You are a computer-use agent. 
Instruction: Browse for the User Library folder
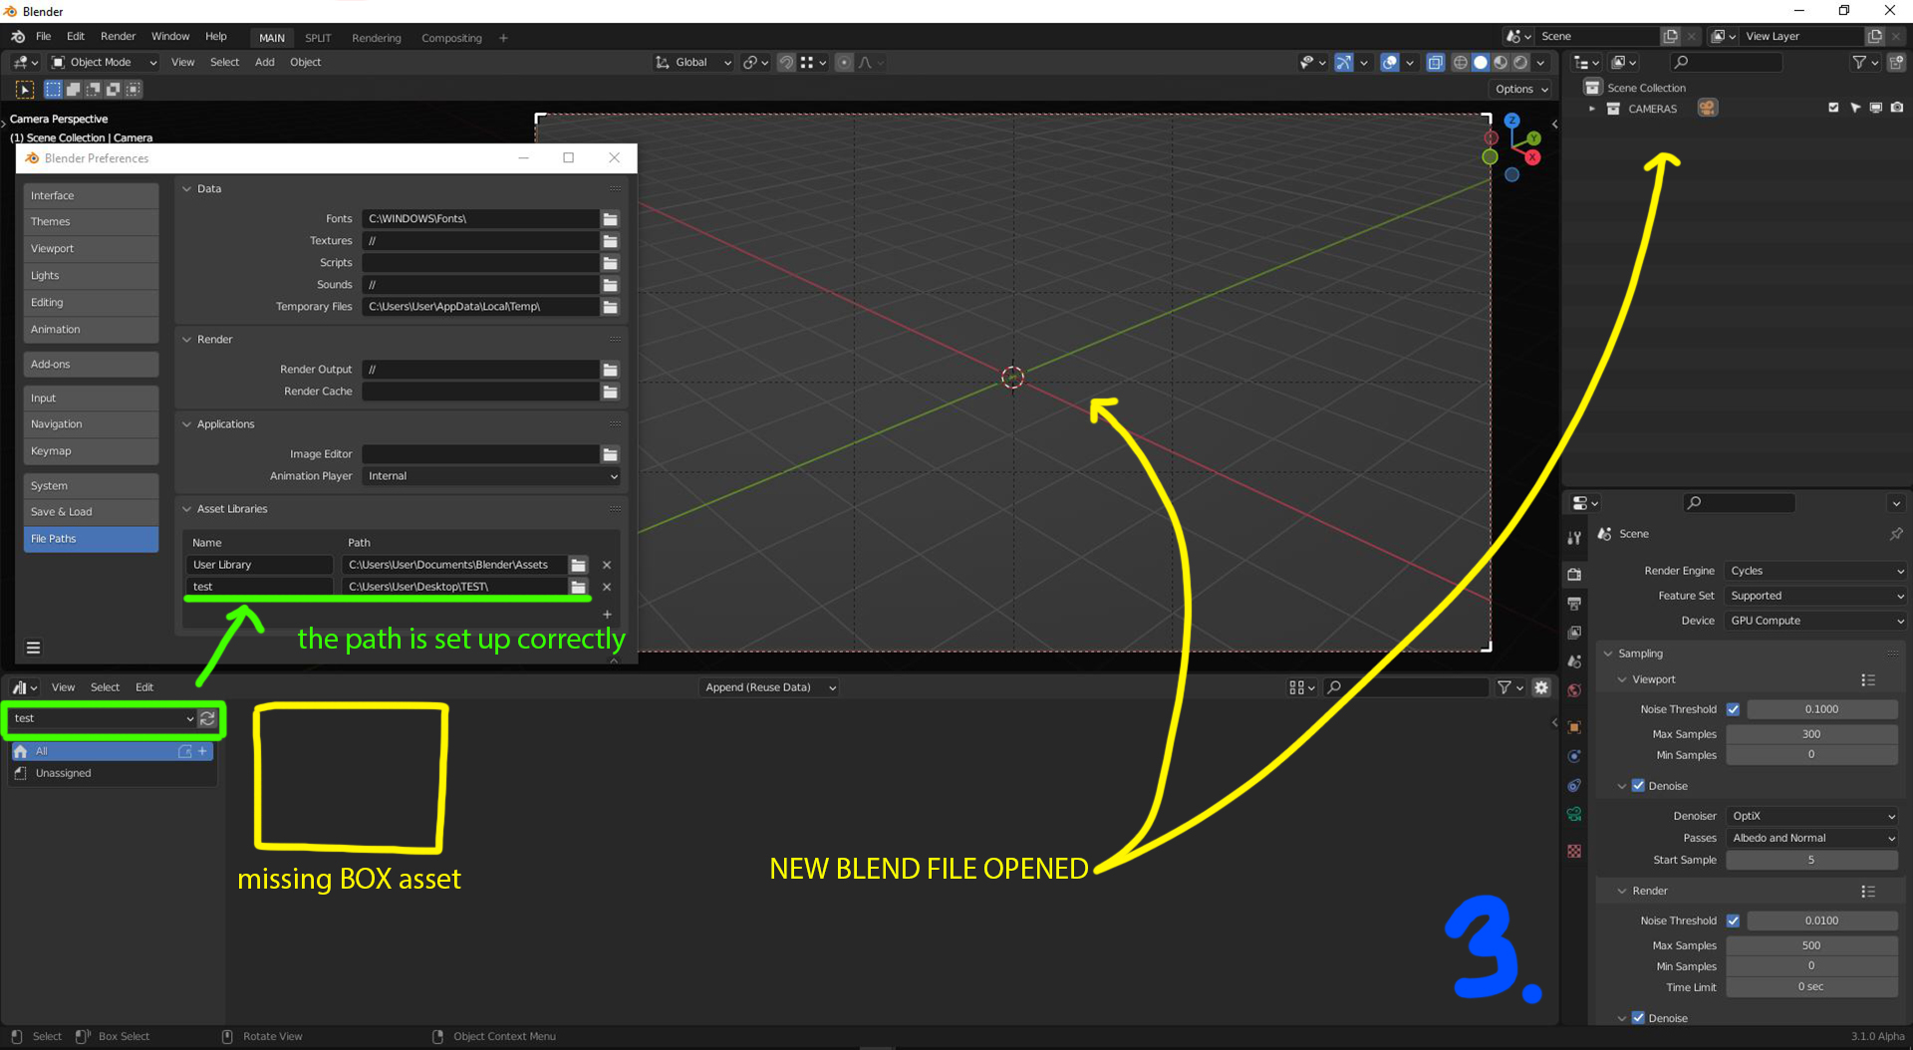click(x=578, y=565)
